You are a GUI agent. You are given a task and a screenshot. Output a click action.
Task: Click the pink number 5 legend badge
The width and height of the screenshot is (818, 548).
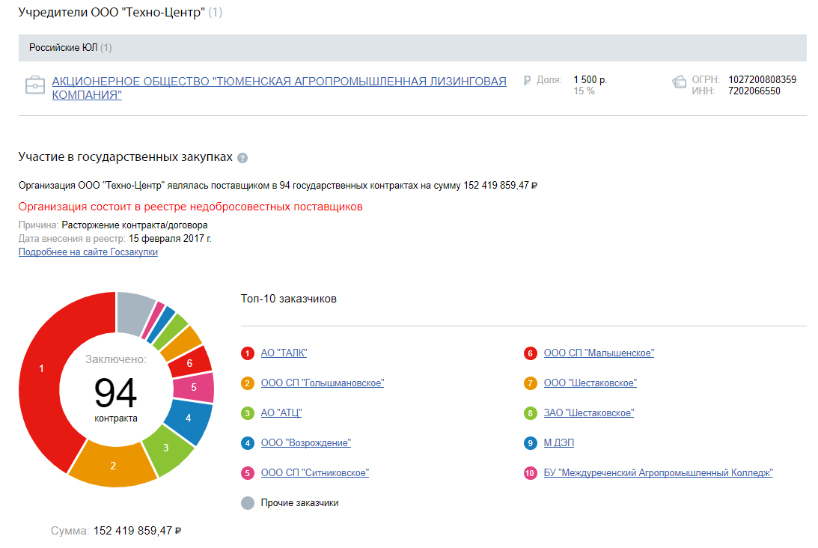pyautogui.click(x=247, y=473)
